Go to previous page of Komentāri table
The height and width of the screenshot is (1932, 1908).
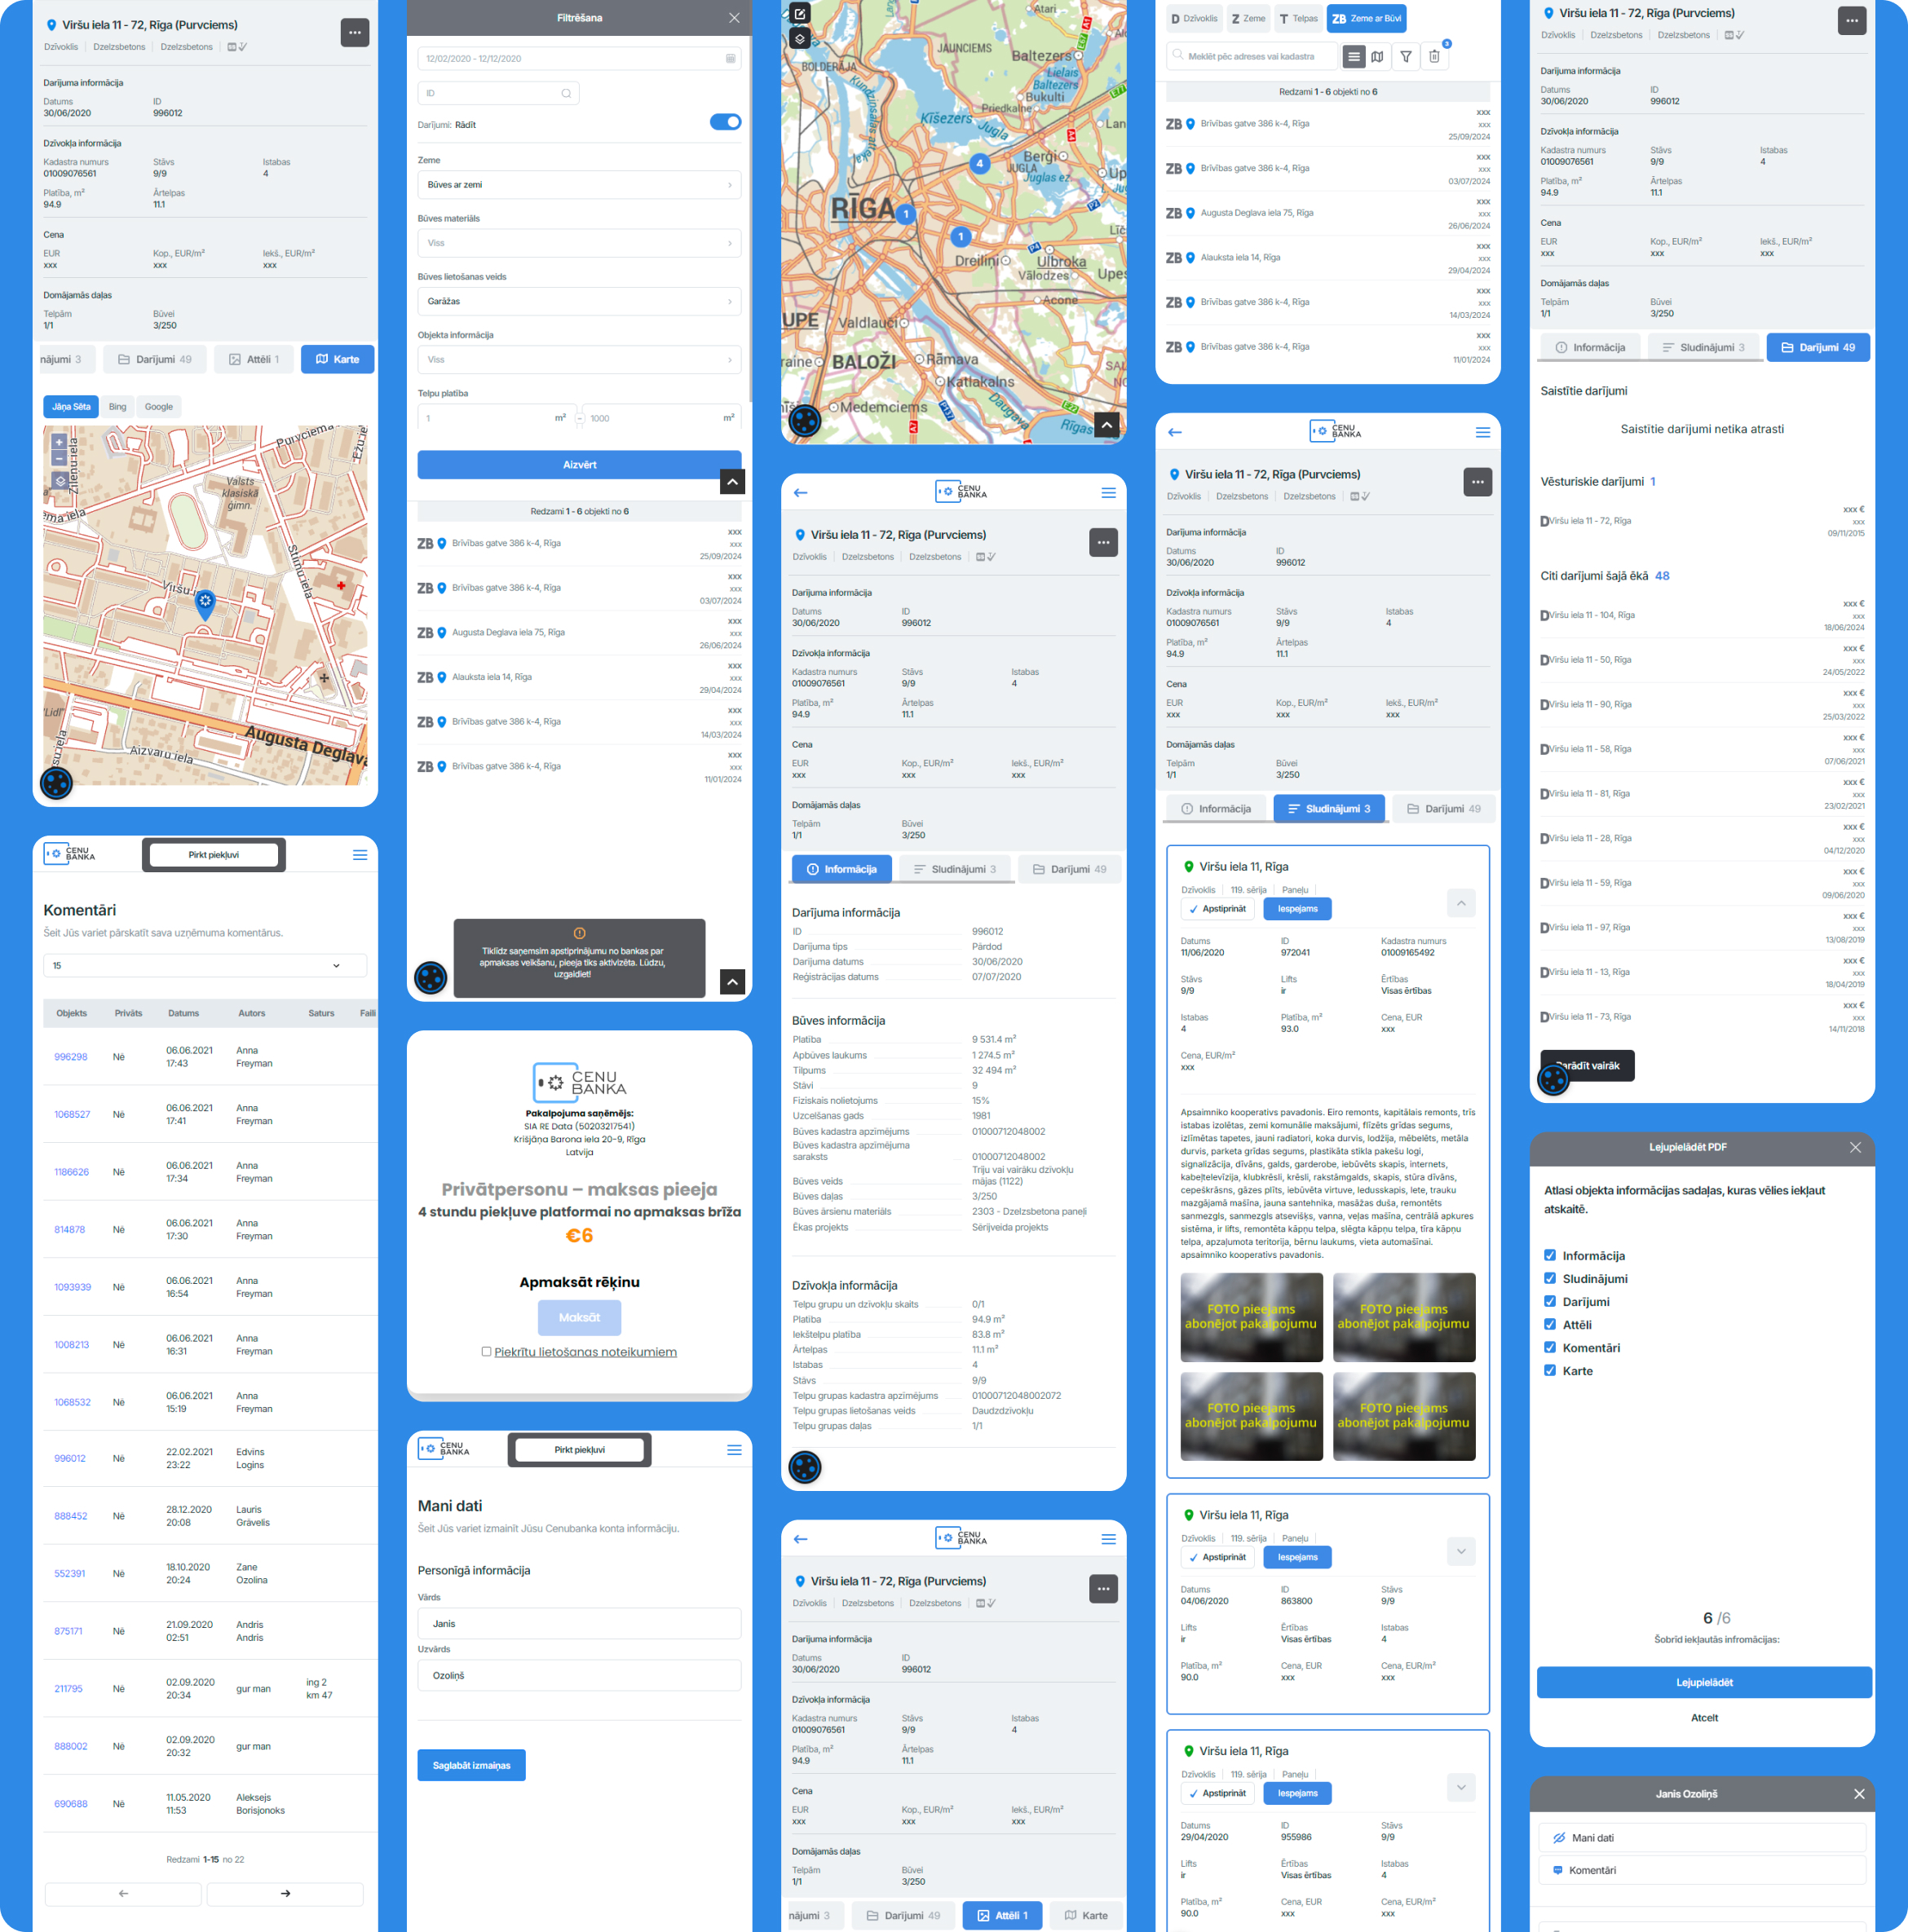tap(123, 1893)
